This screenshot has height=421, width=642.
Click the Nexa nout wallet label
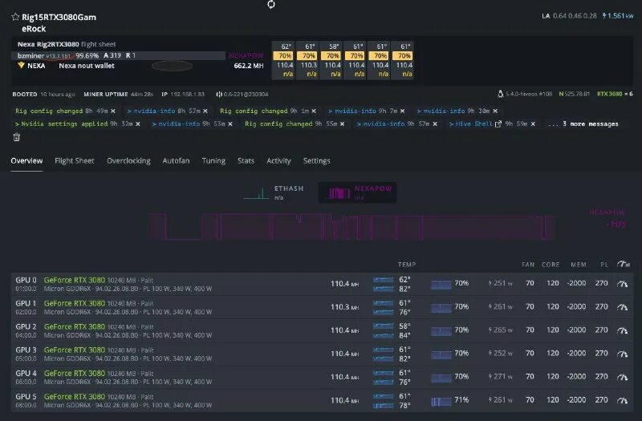click(x=87, y=66)
